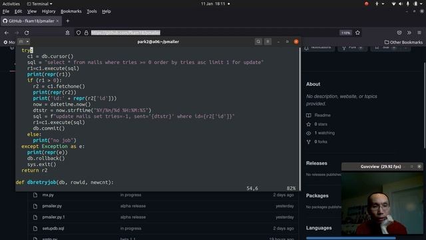Open the tracking protection shield icon
This screenshot has height=240, width=426.
[x=79, y=33]
